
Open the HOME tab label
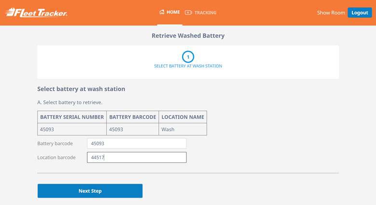[x=173, y=13]
